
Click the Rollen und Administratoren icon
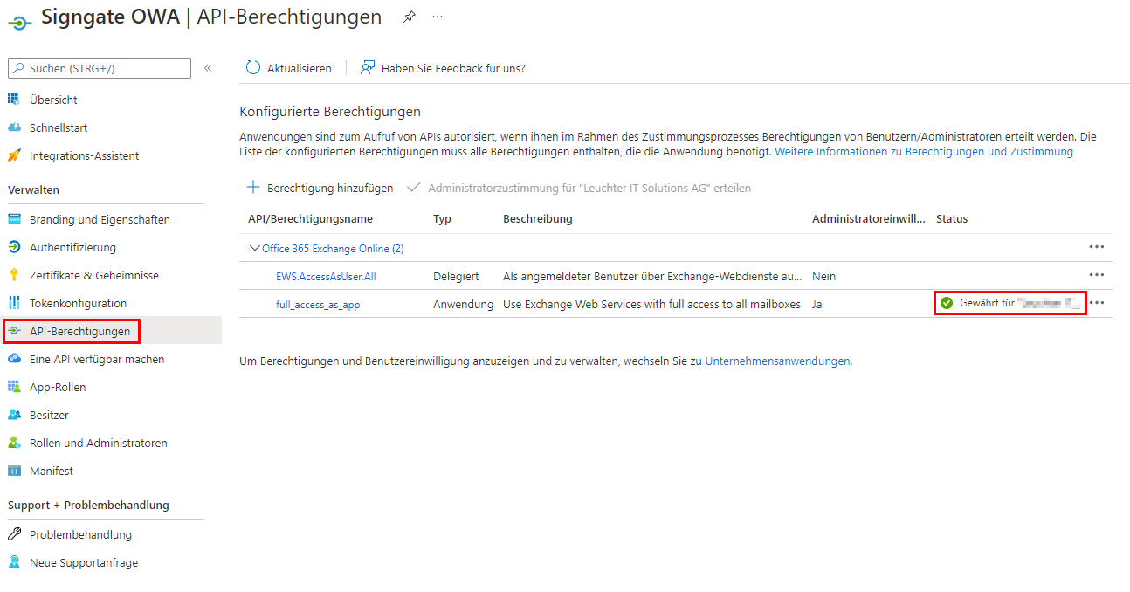(14, 443)
